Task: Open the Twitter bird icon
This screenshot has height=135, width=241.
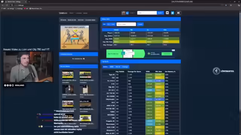Action: 172,13
